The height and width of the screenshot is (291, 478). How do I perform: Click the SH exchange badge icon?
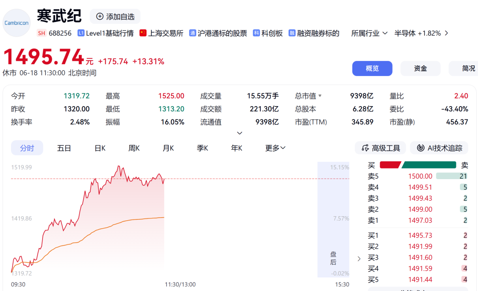42,33
